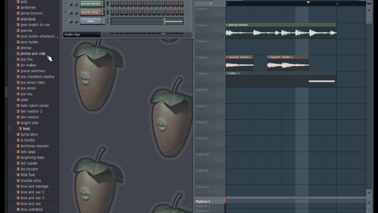
Task: Click folder icon next to jive five
Action: point(18,59)
